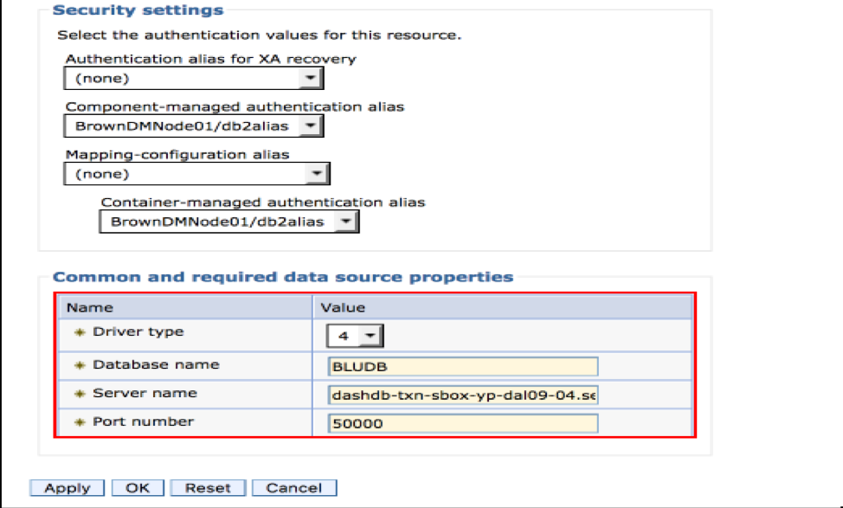Viewport: 843px width, 508px height.
Task: Focus the Server name input field
Action: click(462, 395)
